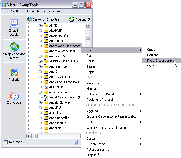This screenshot has height=158, width=181.
Task: Click the trash bin icon
Action: 76,142
